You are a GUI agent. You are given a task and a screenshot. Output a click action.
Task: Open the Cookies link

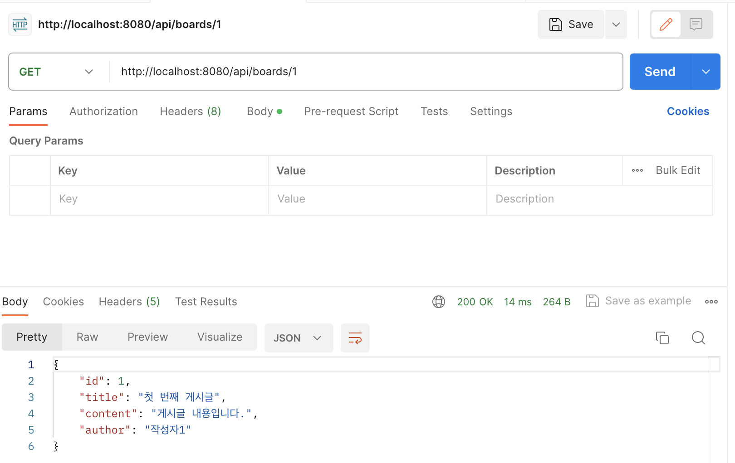(688, 111)
